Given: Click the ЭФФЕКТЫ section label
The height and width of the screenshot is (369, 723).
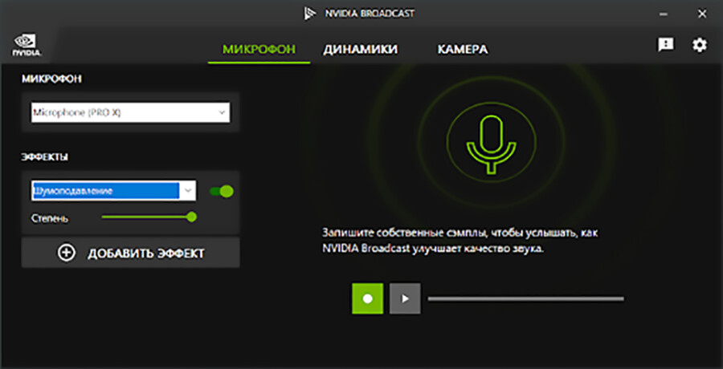Looking at the screenshot, I should pos(45,157).
